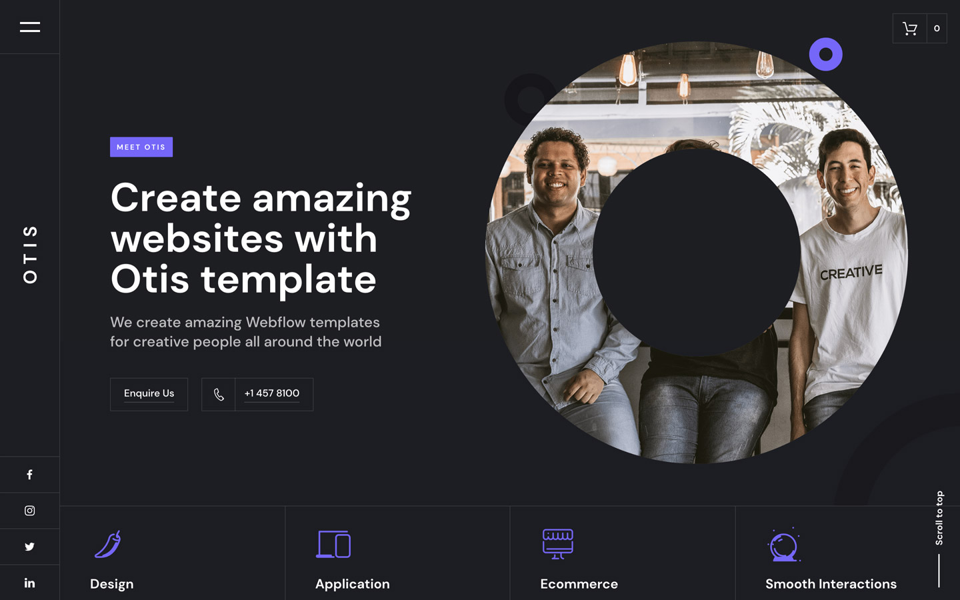Click the cart count showing 0
This screenshot has width=960, height=600.
tap(937, 28)
